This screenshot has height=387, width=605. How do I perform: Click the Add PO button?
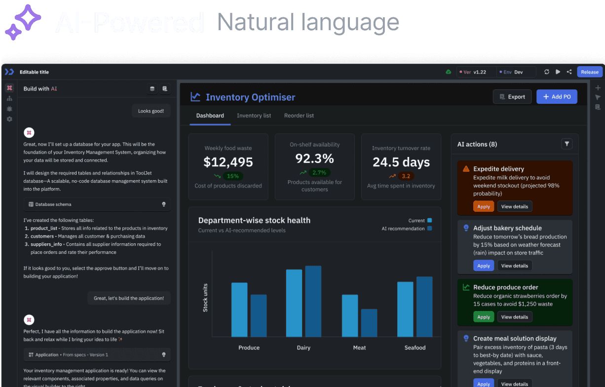coord(557,97)
